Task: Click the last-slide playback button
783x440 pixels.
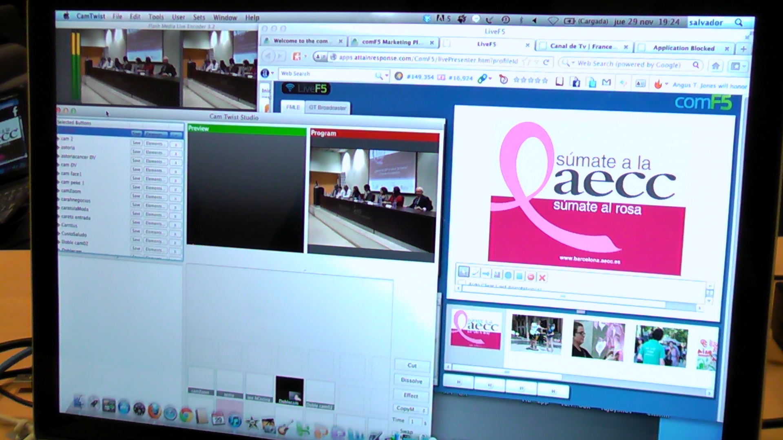Action: [553, 391]
